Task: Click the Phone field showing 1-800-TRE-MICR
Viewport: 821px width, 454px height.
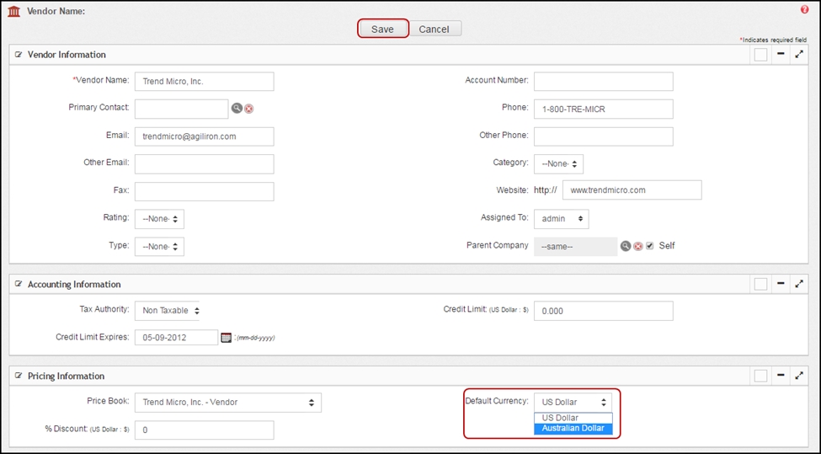Action: 604,109
